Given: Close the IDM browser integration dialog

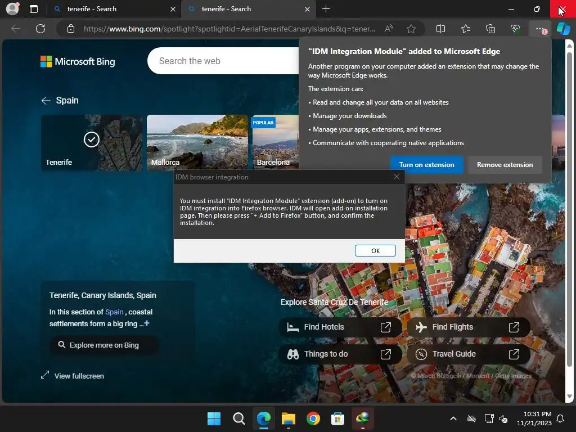Looking at the screenshot, I should click(x=397, y=177).
